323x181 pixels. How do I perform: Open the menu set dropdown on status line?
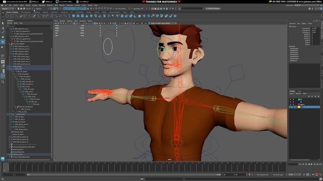(x=8, y=9)
